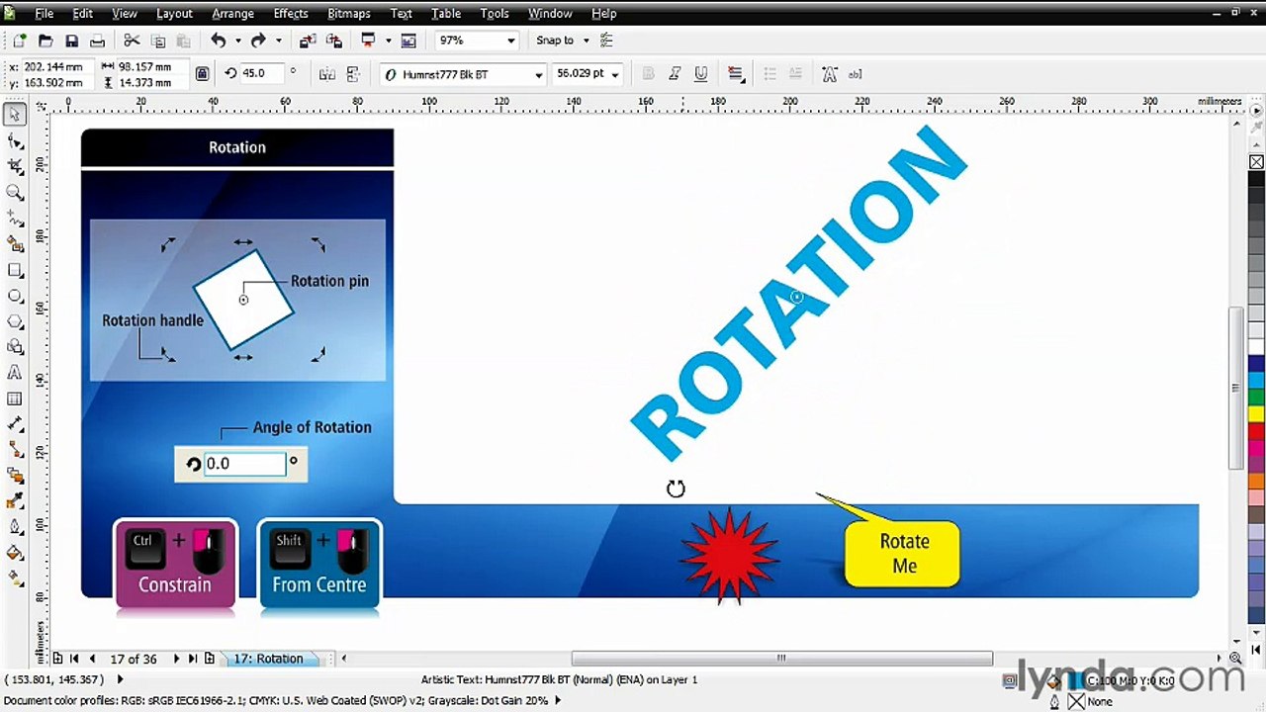The height and width of the screenshot is (712, 1266).
Task: Select the Zoom tool in toolbox
Action: tap(15, 193)
